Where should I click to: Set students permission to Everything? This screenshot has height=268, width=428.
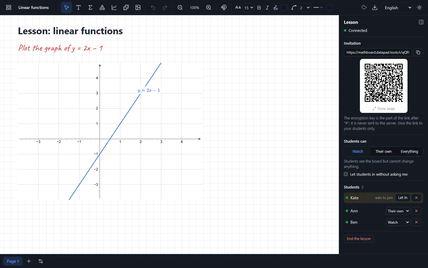(409, 152)
